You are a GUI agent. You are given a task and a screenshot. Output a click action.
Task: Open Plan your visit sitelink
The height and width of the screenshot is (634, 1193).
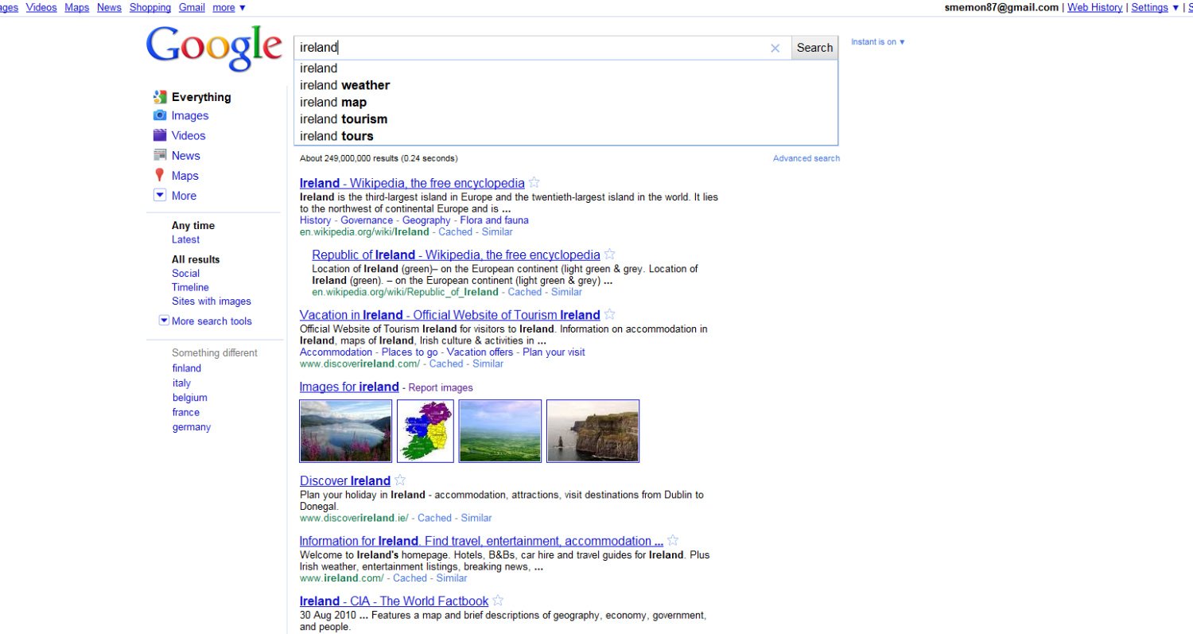554,352
